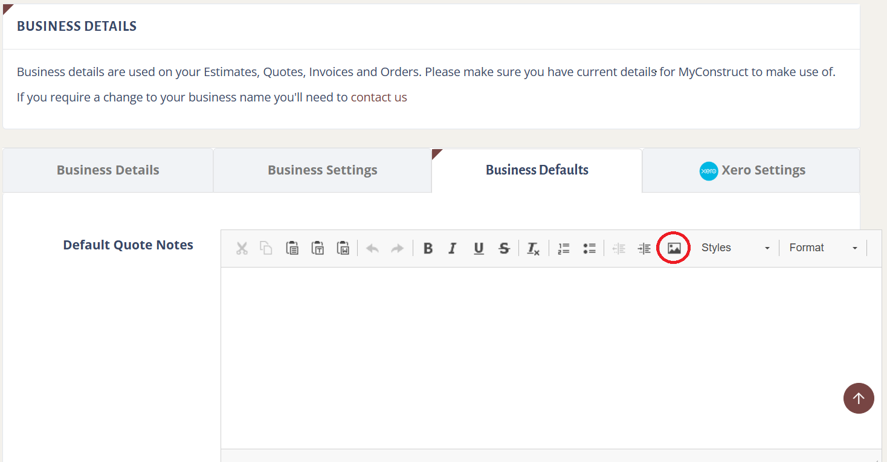The width and height of the screenshot is (887, 462).
Task: Click the Paste clipboard icon
Action: pos(292,248)
